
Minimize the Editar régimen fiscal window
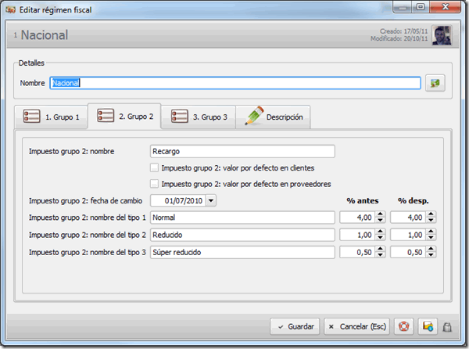click(403, 6)
